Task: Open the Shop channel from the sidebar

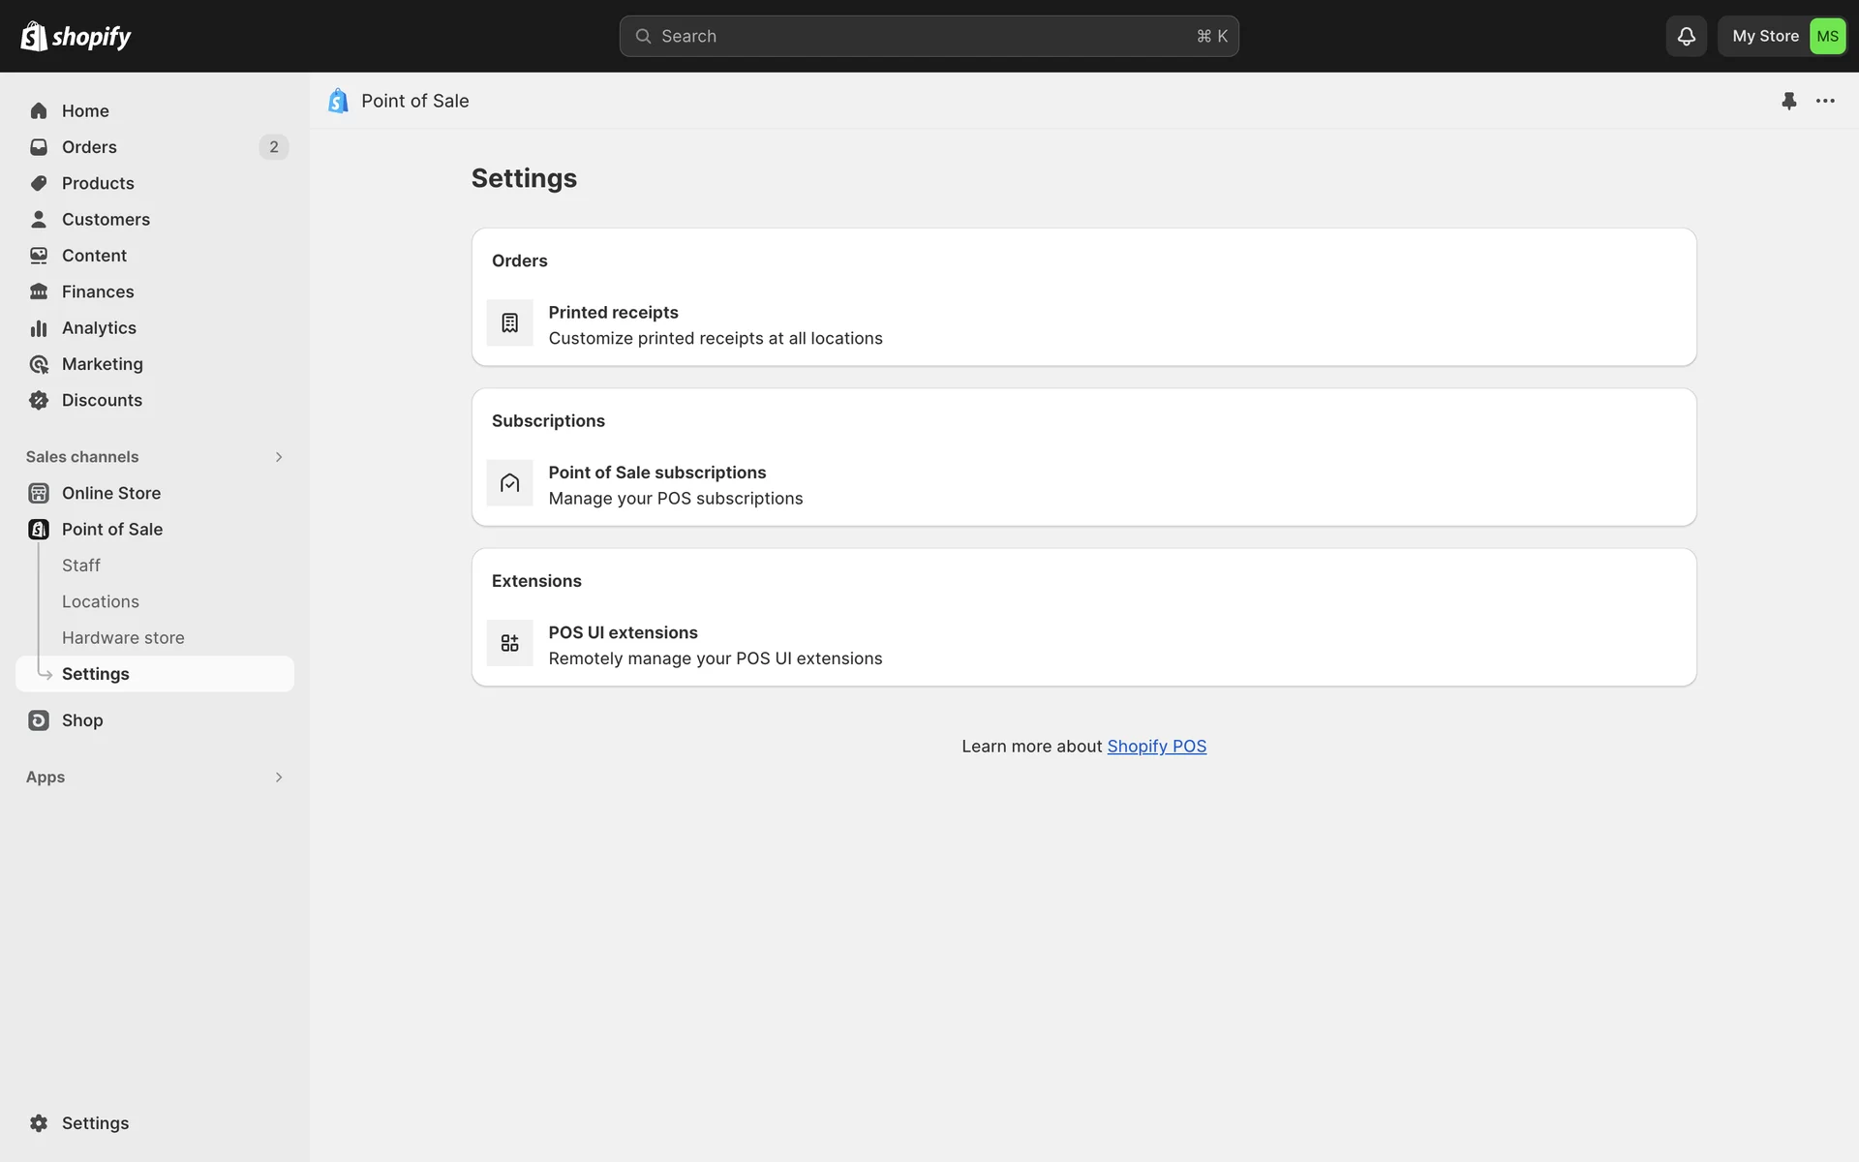Action: (82, 720)
